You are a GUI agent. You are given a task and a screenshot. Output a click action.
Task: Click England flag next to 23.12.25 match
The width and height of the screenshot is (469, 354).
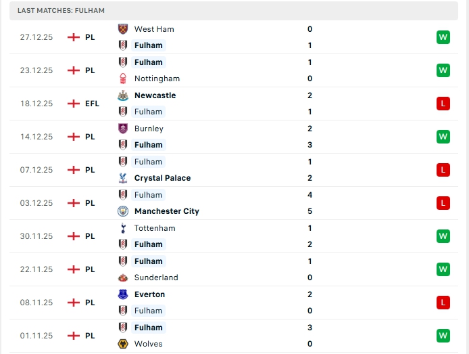[74, 70]
